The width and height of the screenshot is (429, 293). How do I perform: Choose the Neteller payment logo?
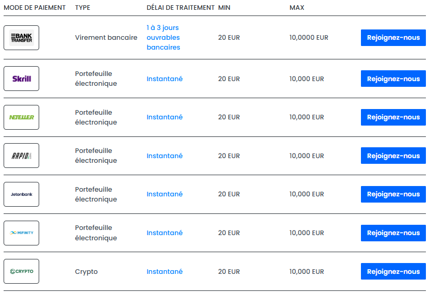[x=21, y=117]
